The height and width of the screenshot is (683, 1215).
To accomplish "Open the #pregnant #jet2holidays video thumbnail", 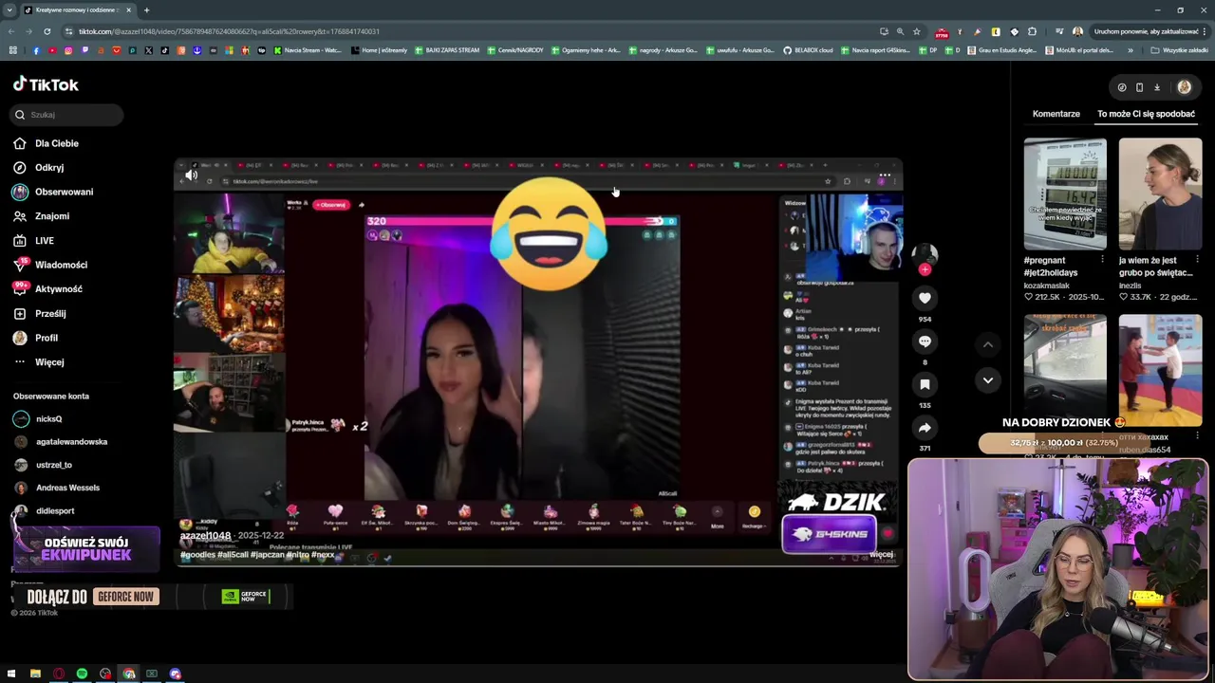I will click(1065, 194).
